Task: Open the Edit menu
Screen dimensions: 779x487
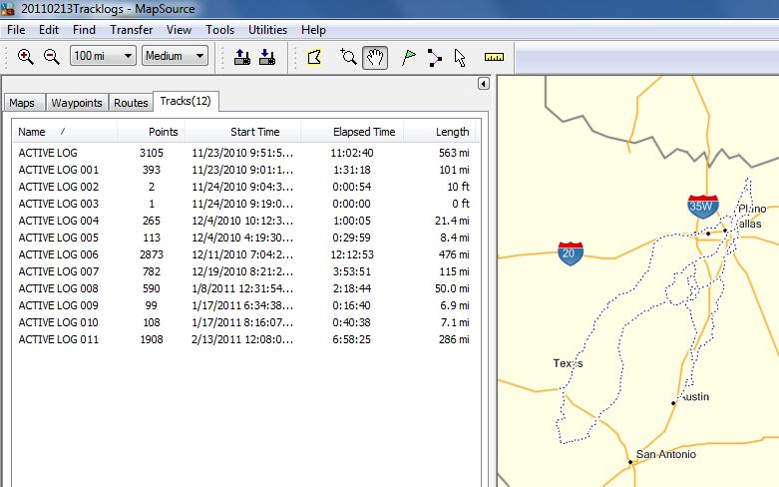Action: 49,30
